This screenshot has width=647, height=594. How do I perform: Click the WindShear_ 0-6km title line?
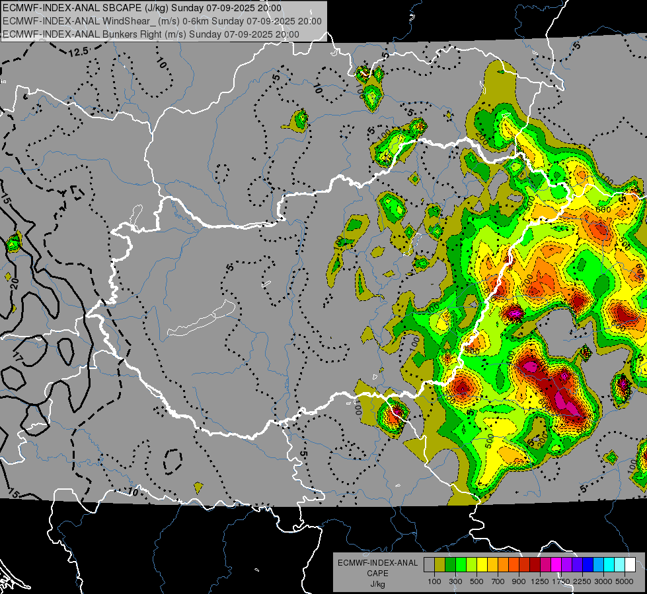pos(162,21)
